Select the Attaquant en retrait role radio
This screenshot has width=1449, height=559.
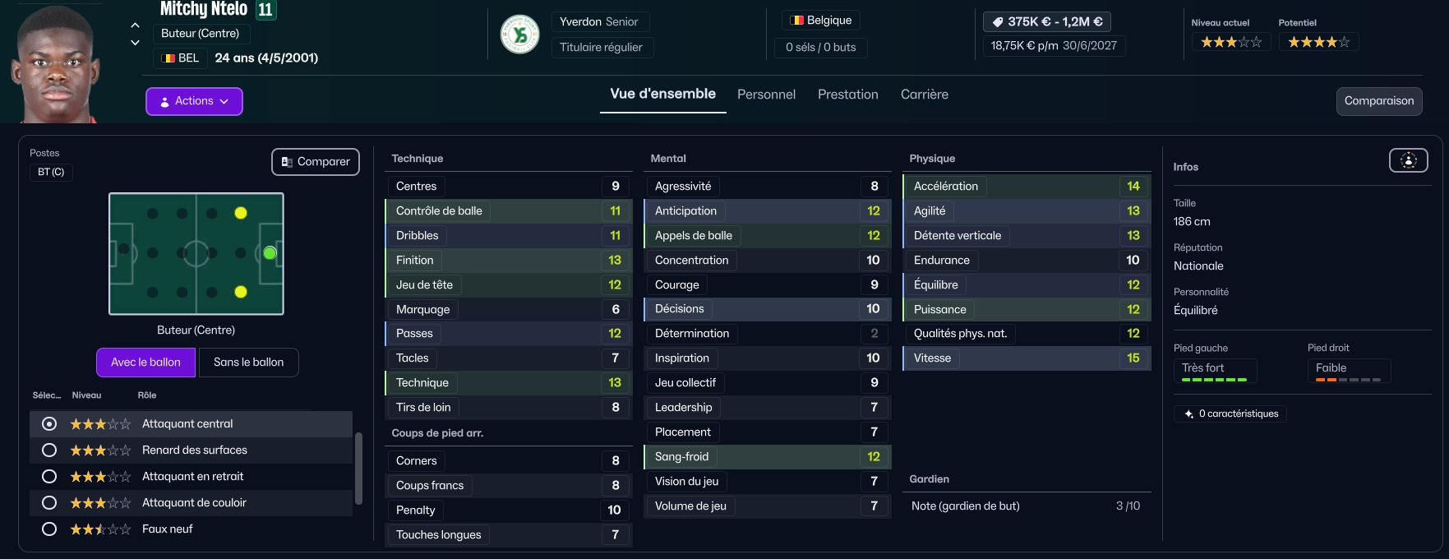[x=49, y=477]
